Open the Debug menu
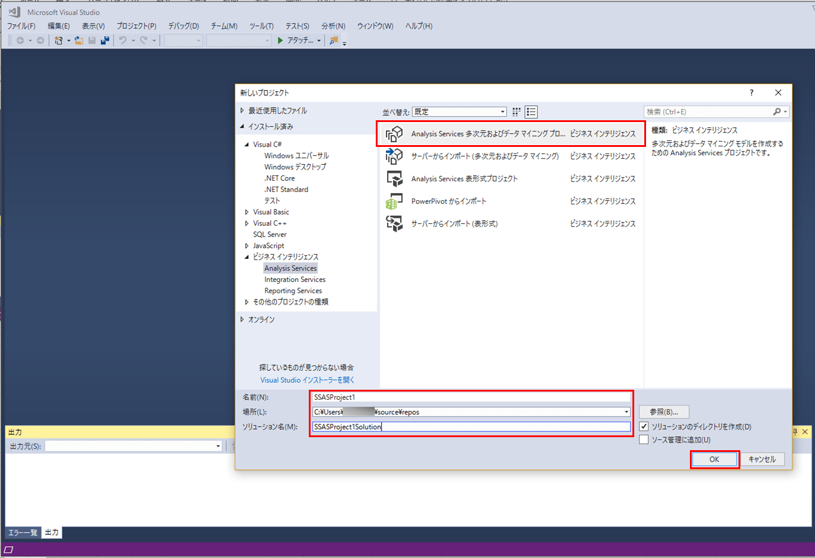 183,26
